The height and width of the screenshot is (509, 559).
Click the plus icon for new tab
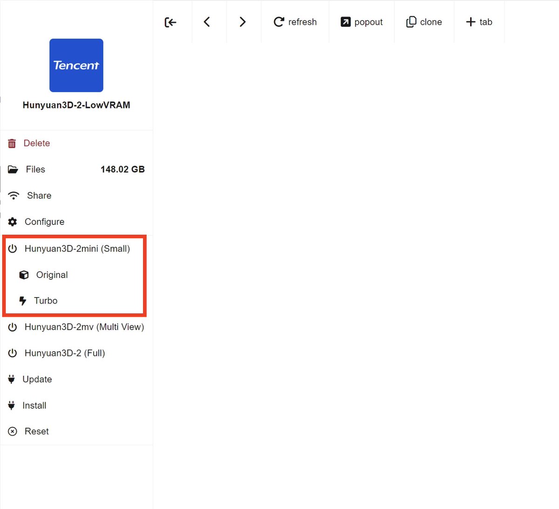click(x=470, y=22)
